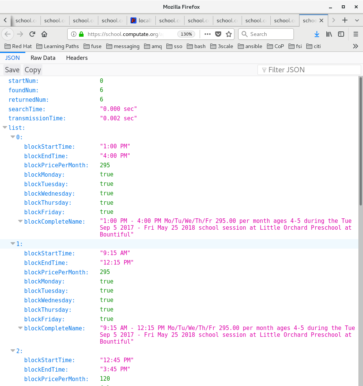The height and width of the screenshot is (386, 363).
Task: Click the vertical scrollbar thumb
Action: pyautogui.click(x=360, y=141)
